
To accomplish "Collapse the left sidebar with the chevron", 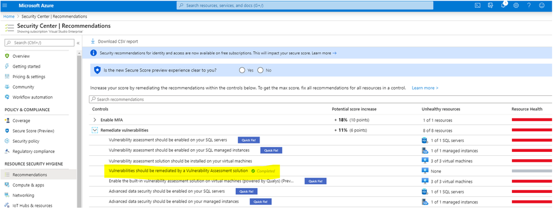I will coord(78,43).
